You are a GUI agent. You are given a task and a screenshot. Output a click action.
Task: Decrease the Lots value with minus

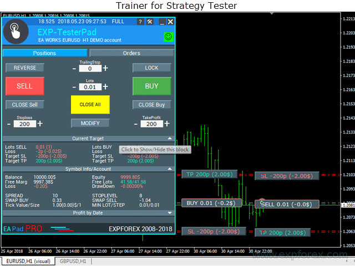pos(74,87)
